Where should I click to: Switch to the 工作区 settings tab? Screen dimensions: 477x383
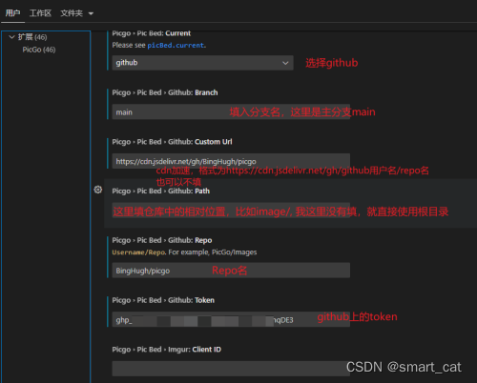click(40, 13)
